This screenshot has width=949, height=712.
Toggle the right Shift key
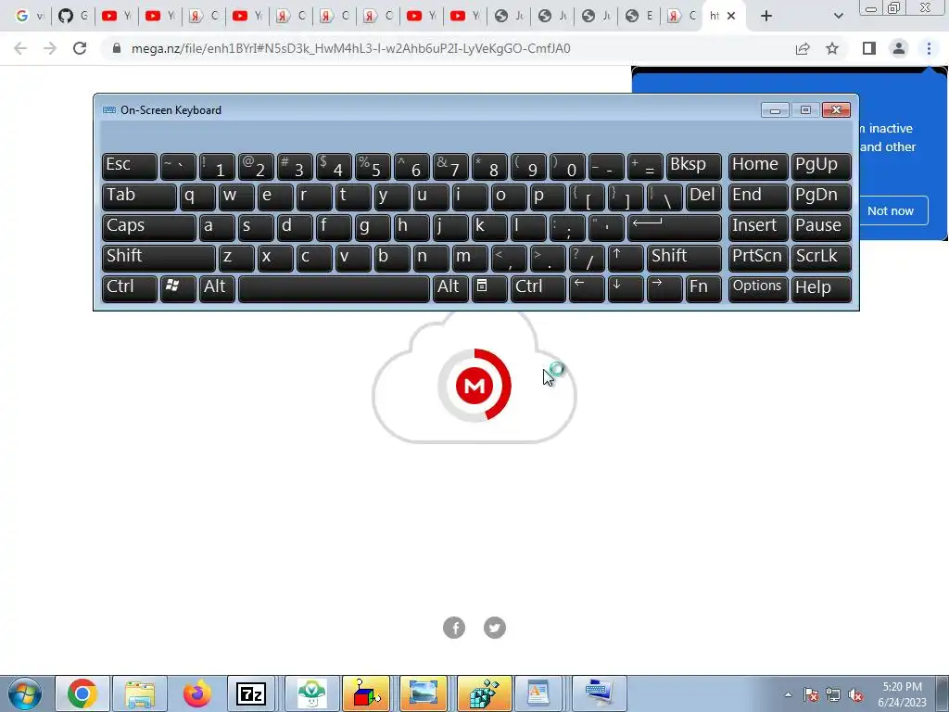(x=684, y=258)
